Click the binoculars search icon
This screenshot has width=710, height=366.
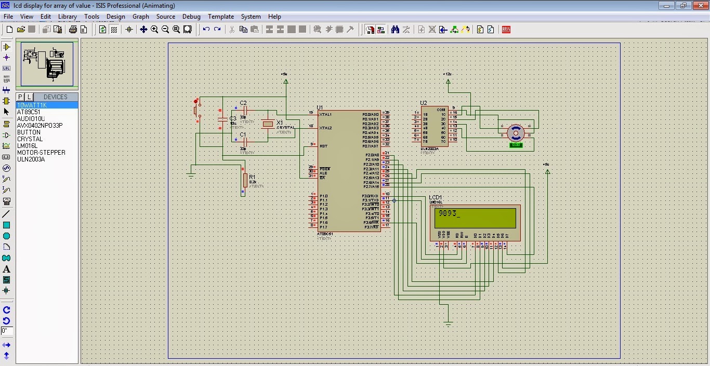tap(395, 30)
